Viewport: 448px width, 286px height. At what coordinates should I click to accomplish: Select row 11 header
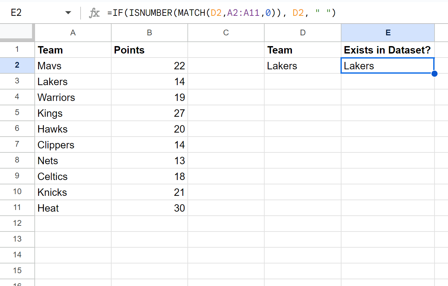(x=17, y=208)
